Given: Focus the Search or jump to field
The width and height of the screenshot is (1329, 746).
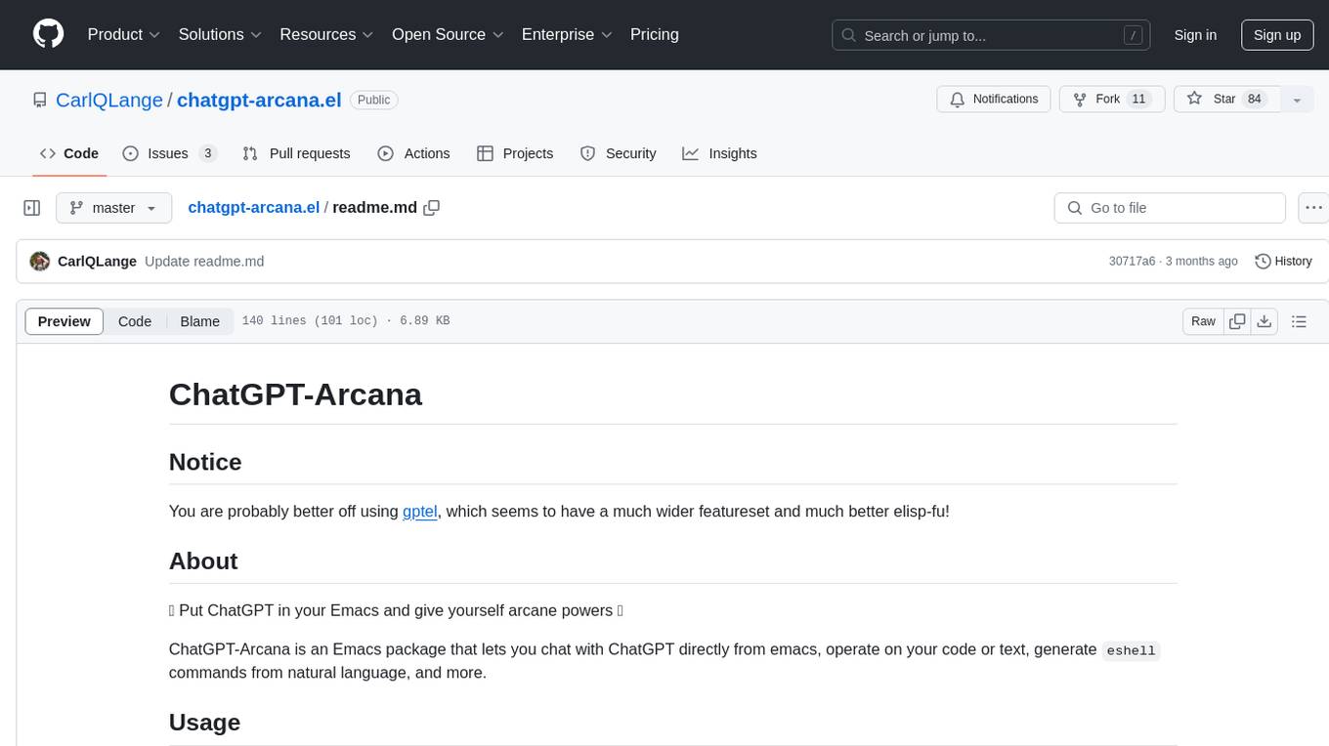Looking at the screenshot, I should pyautogui.click(x=991, y=35).
